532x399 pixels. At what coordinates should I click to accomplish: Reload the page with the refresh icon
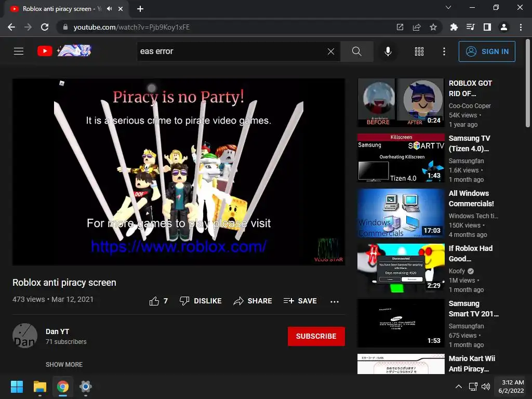click(45, 27)
